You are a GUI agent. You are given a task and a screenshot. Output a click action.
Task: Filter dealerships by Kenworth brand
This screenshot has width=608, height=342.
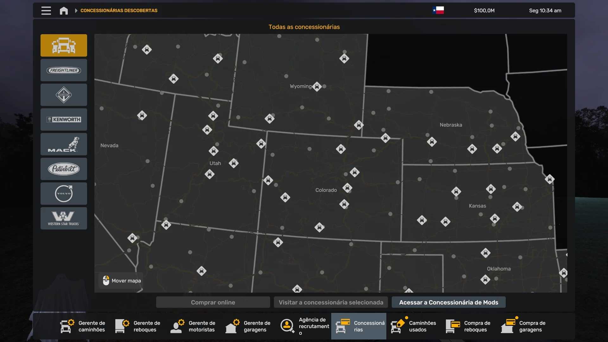[64, 120]
